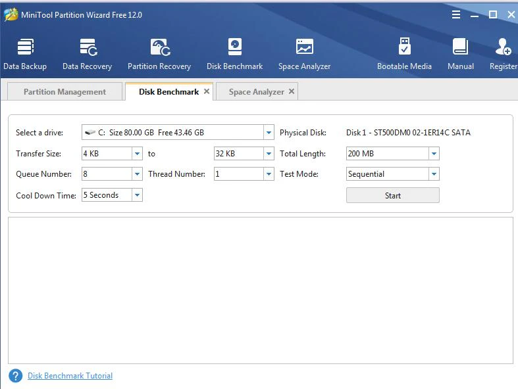Screen dimensions: 518x389
Task: Open the 4 KB transfer size dropdown
Action: coord(137,153)
